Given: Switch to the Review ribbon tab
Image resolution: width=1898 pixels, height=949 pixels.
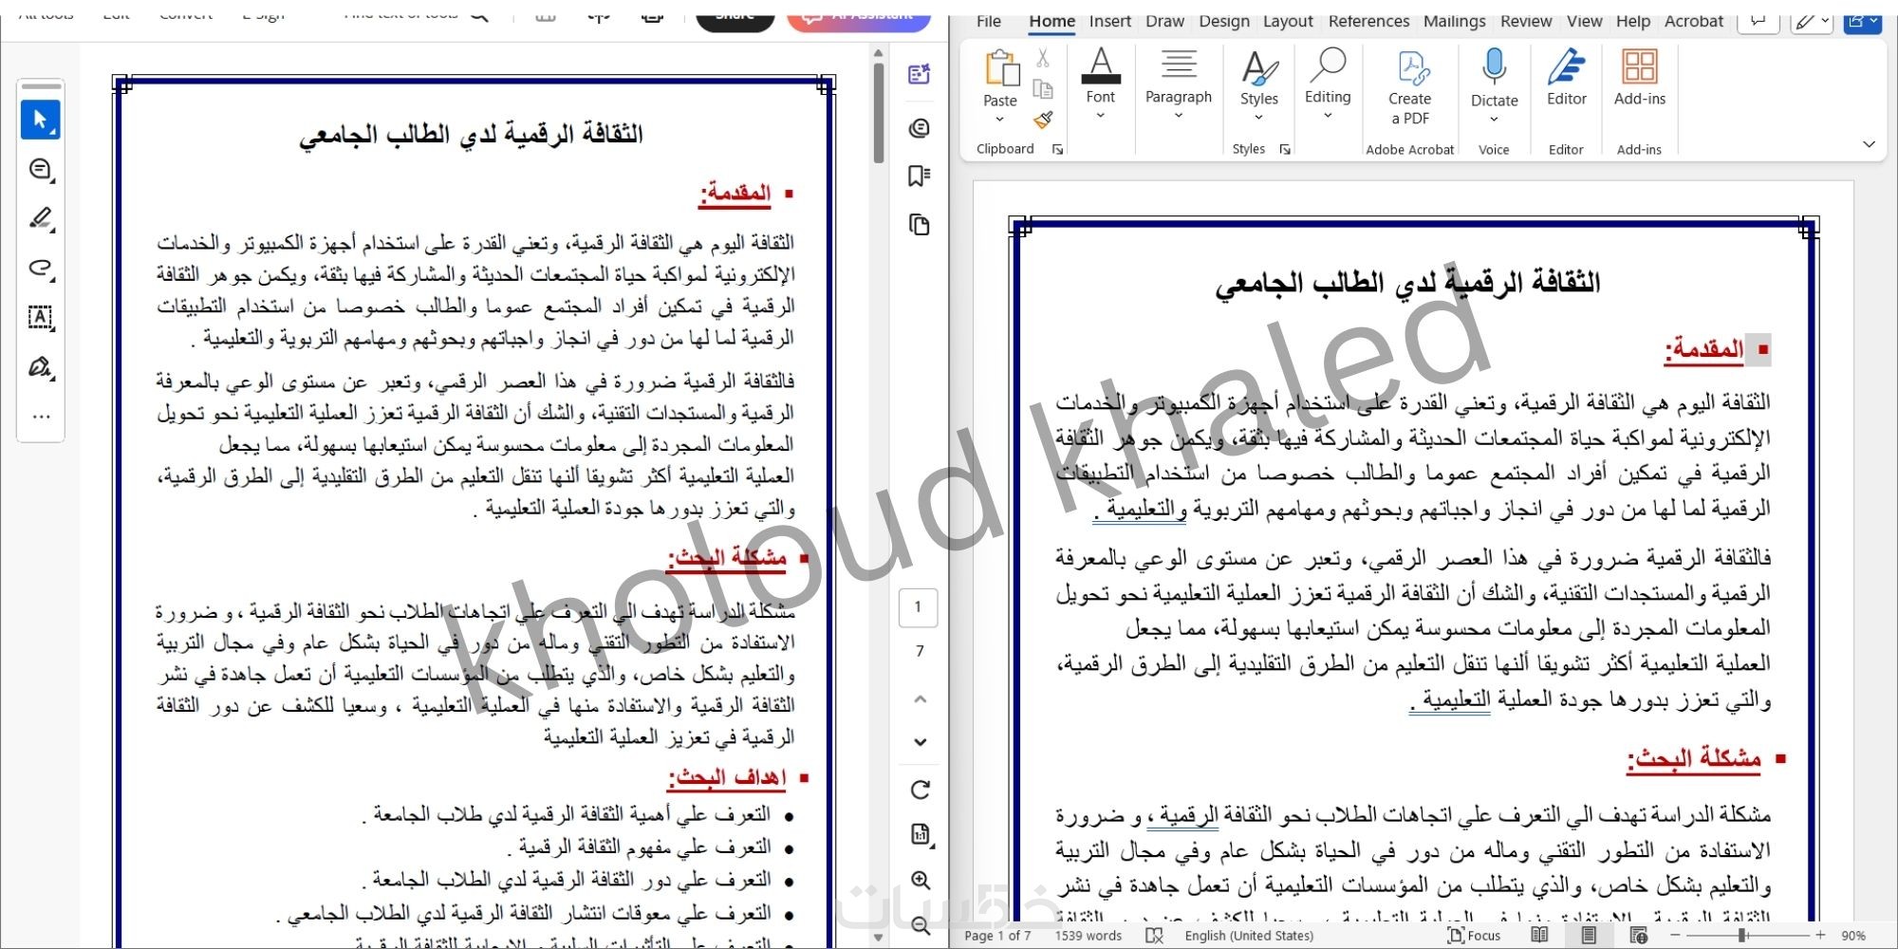Looking at the screenshot, I should 1526,21.
